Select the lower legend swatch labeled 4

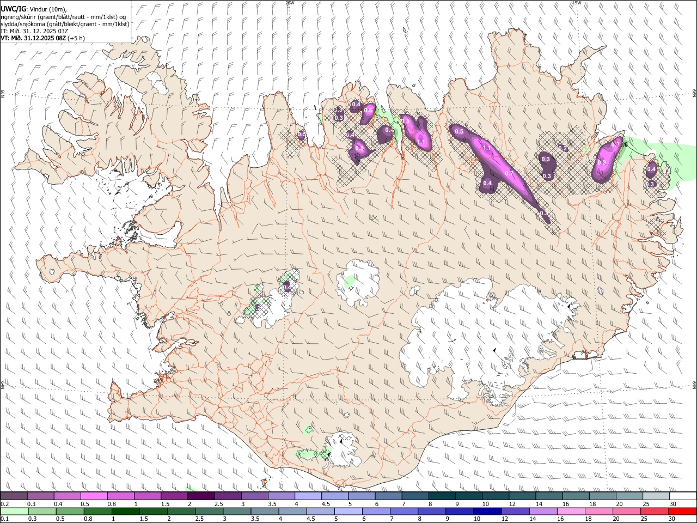coord(292,511)
